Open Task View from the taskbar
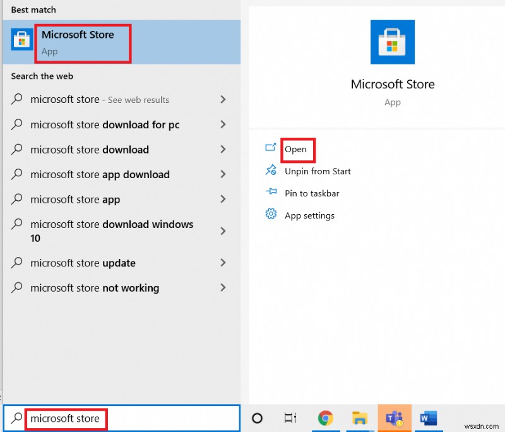505x432 pixels. click(289, 418)
